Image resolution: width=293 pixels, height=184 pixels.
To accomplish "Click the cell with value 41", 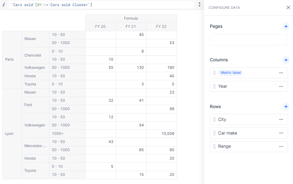I will tap(131, 101).
